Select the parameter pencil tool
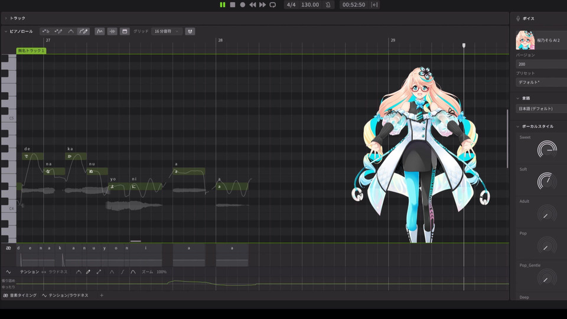The height and width of the screenshot is (319, 567). [88, 272]
